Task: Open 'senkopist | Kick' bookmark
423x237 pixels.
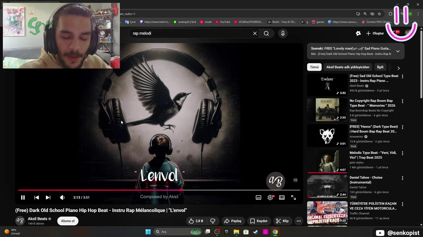Action: (185, 22)
